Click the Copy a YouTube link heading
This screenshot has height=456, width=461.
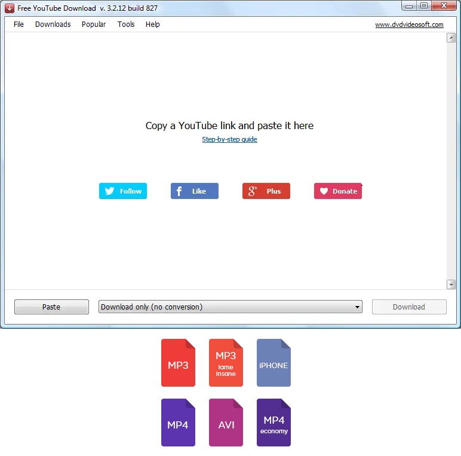click(x=230, y=126)
